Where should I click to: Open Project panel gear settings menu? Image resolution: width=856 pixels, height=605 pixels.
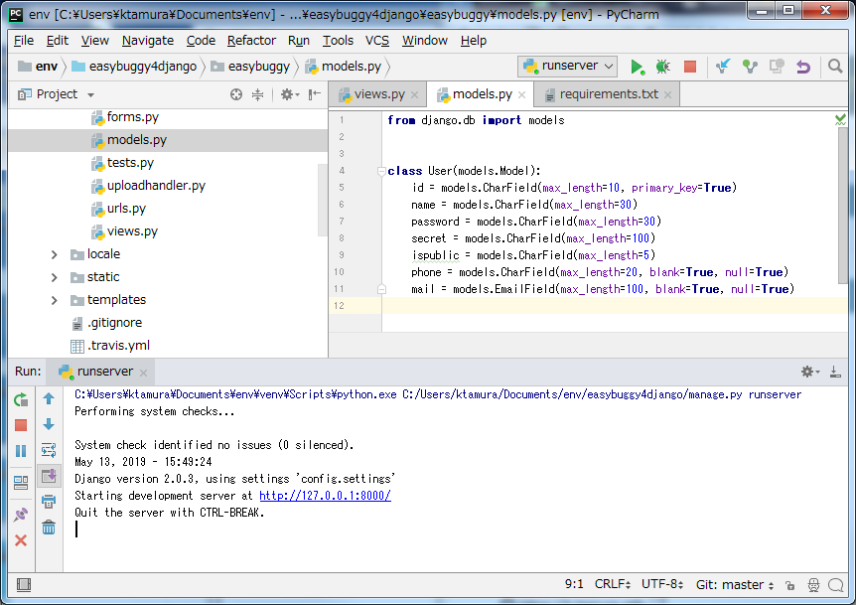pyautogui.click(x=290, y=94)
